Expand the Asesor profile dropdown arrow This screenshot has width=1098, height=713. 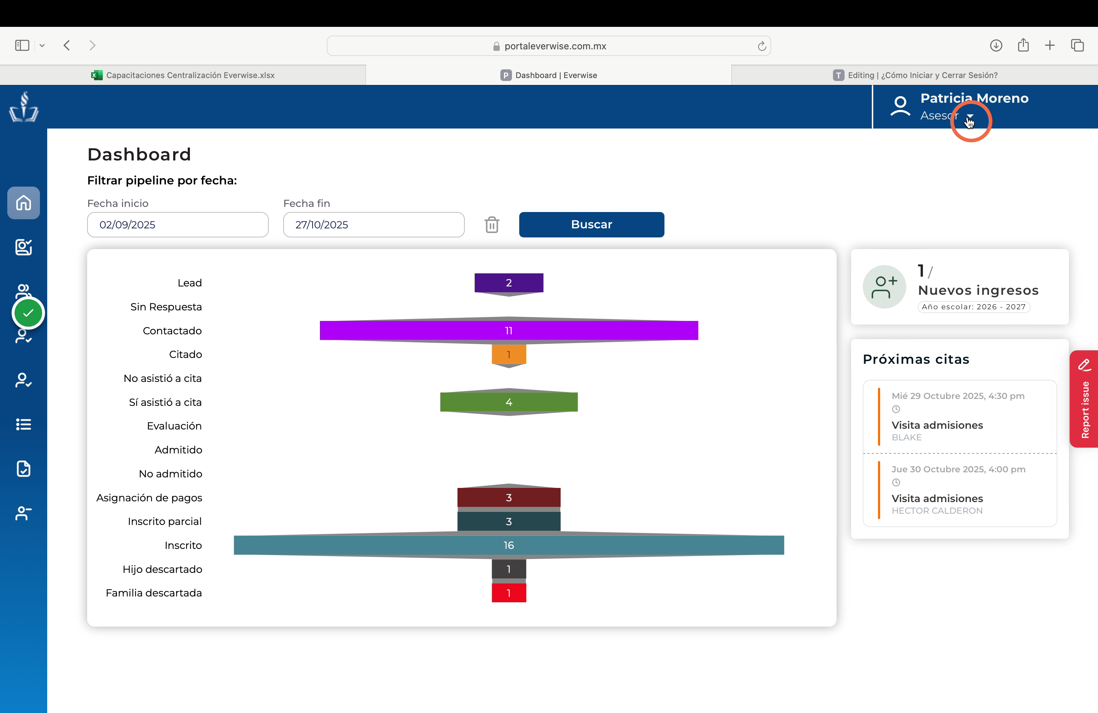(x=970, y=116)
